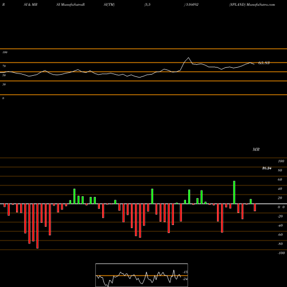
Task: Click the RSI line peak above 70
Action: click(188, 57)
